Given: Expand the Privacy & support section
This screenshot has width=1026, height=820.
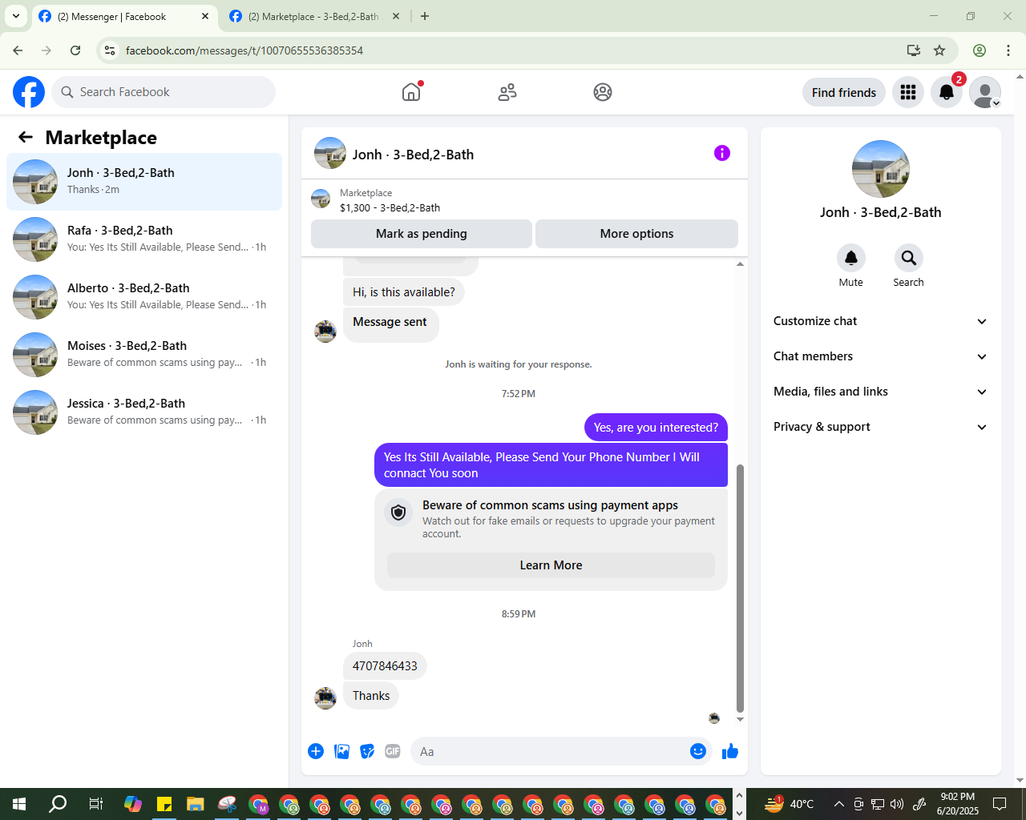Looking at the screenshot, I should 880,427.
